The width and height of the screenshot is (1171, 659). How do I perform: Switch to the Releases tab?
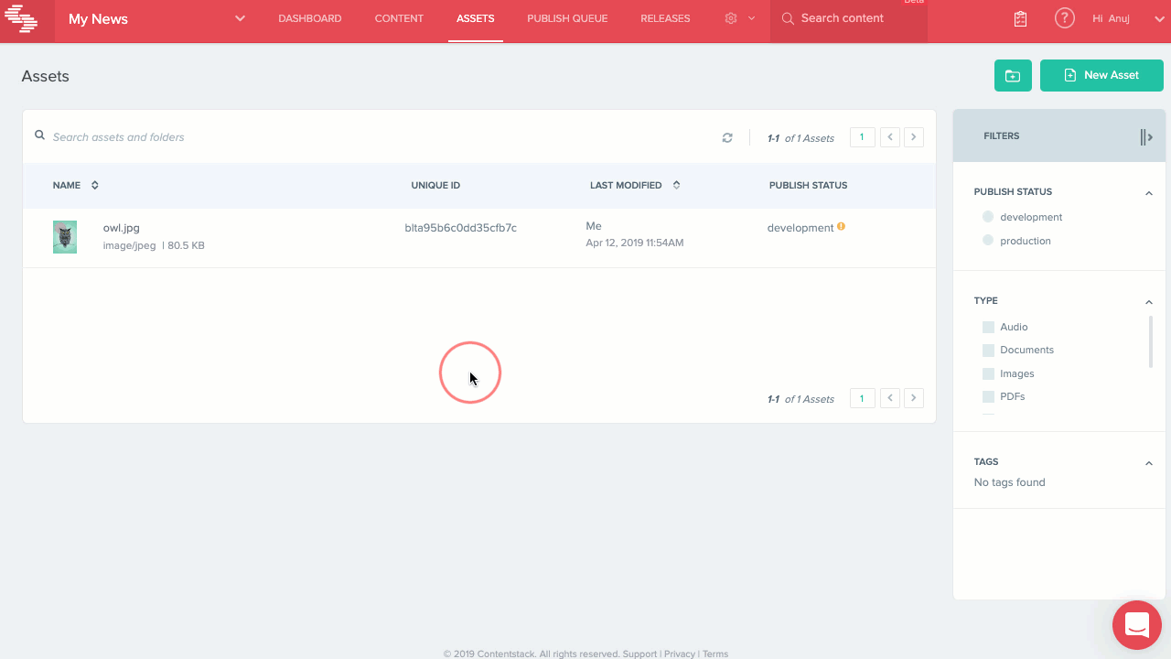coord(665,18)
